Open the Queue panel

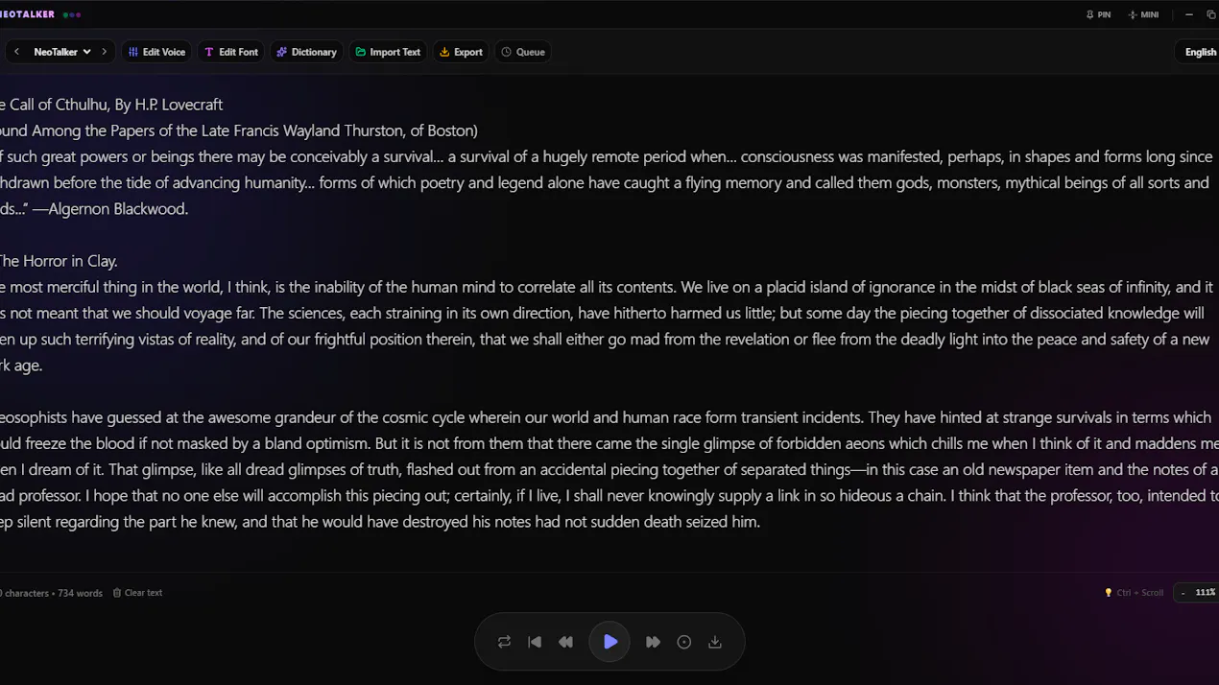pos(523,52)
